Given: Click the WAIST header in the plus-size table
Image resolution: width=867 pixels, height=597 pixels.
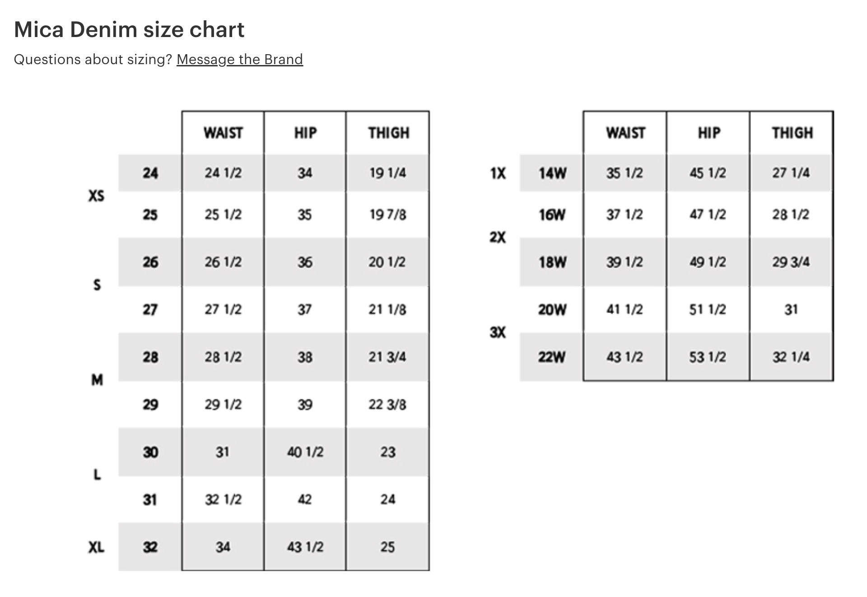Looking at the screenshot, I should tap(625, 133).
